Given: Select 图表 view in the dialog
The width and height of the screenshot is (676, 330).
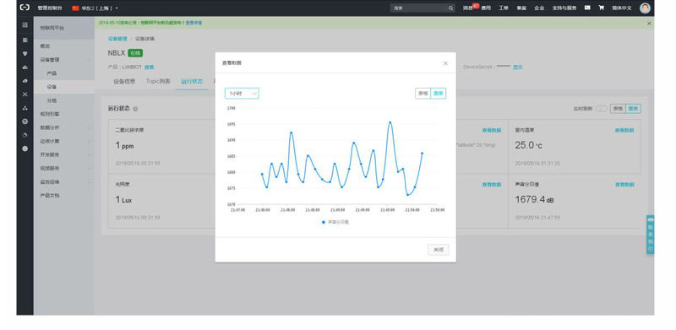Looking at the screenshot, I should [x=438, y=94].
